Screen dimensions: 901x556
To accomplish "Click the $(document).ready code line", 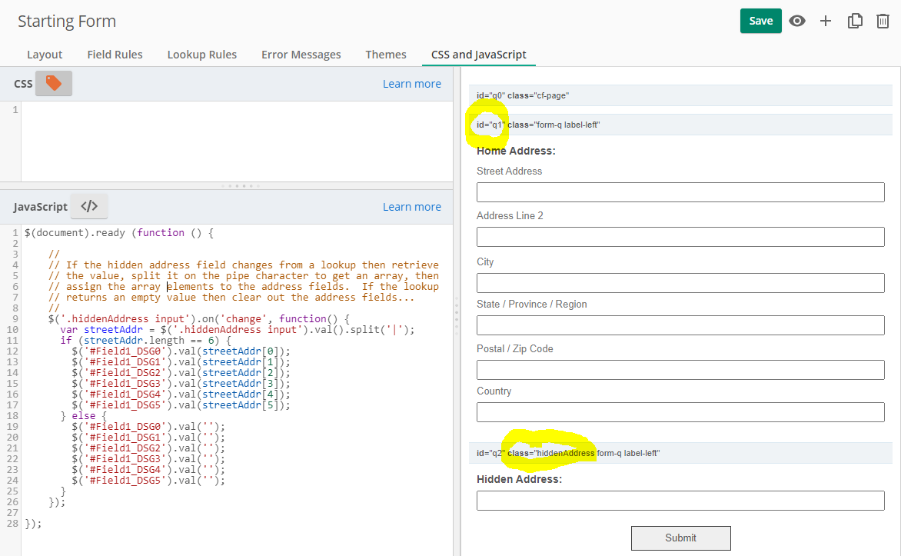I will 119,233.
